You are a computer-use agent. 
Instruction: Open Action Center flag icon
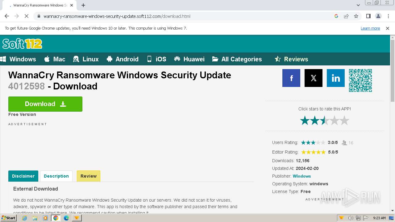pos(366,218)
